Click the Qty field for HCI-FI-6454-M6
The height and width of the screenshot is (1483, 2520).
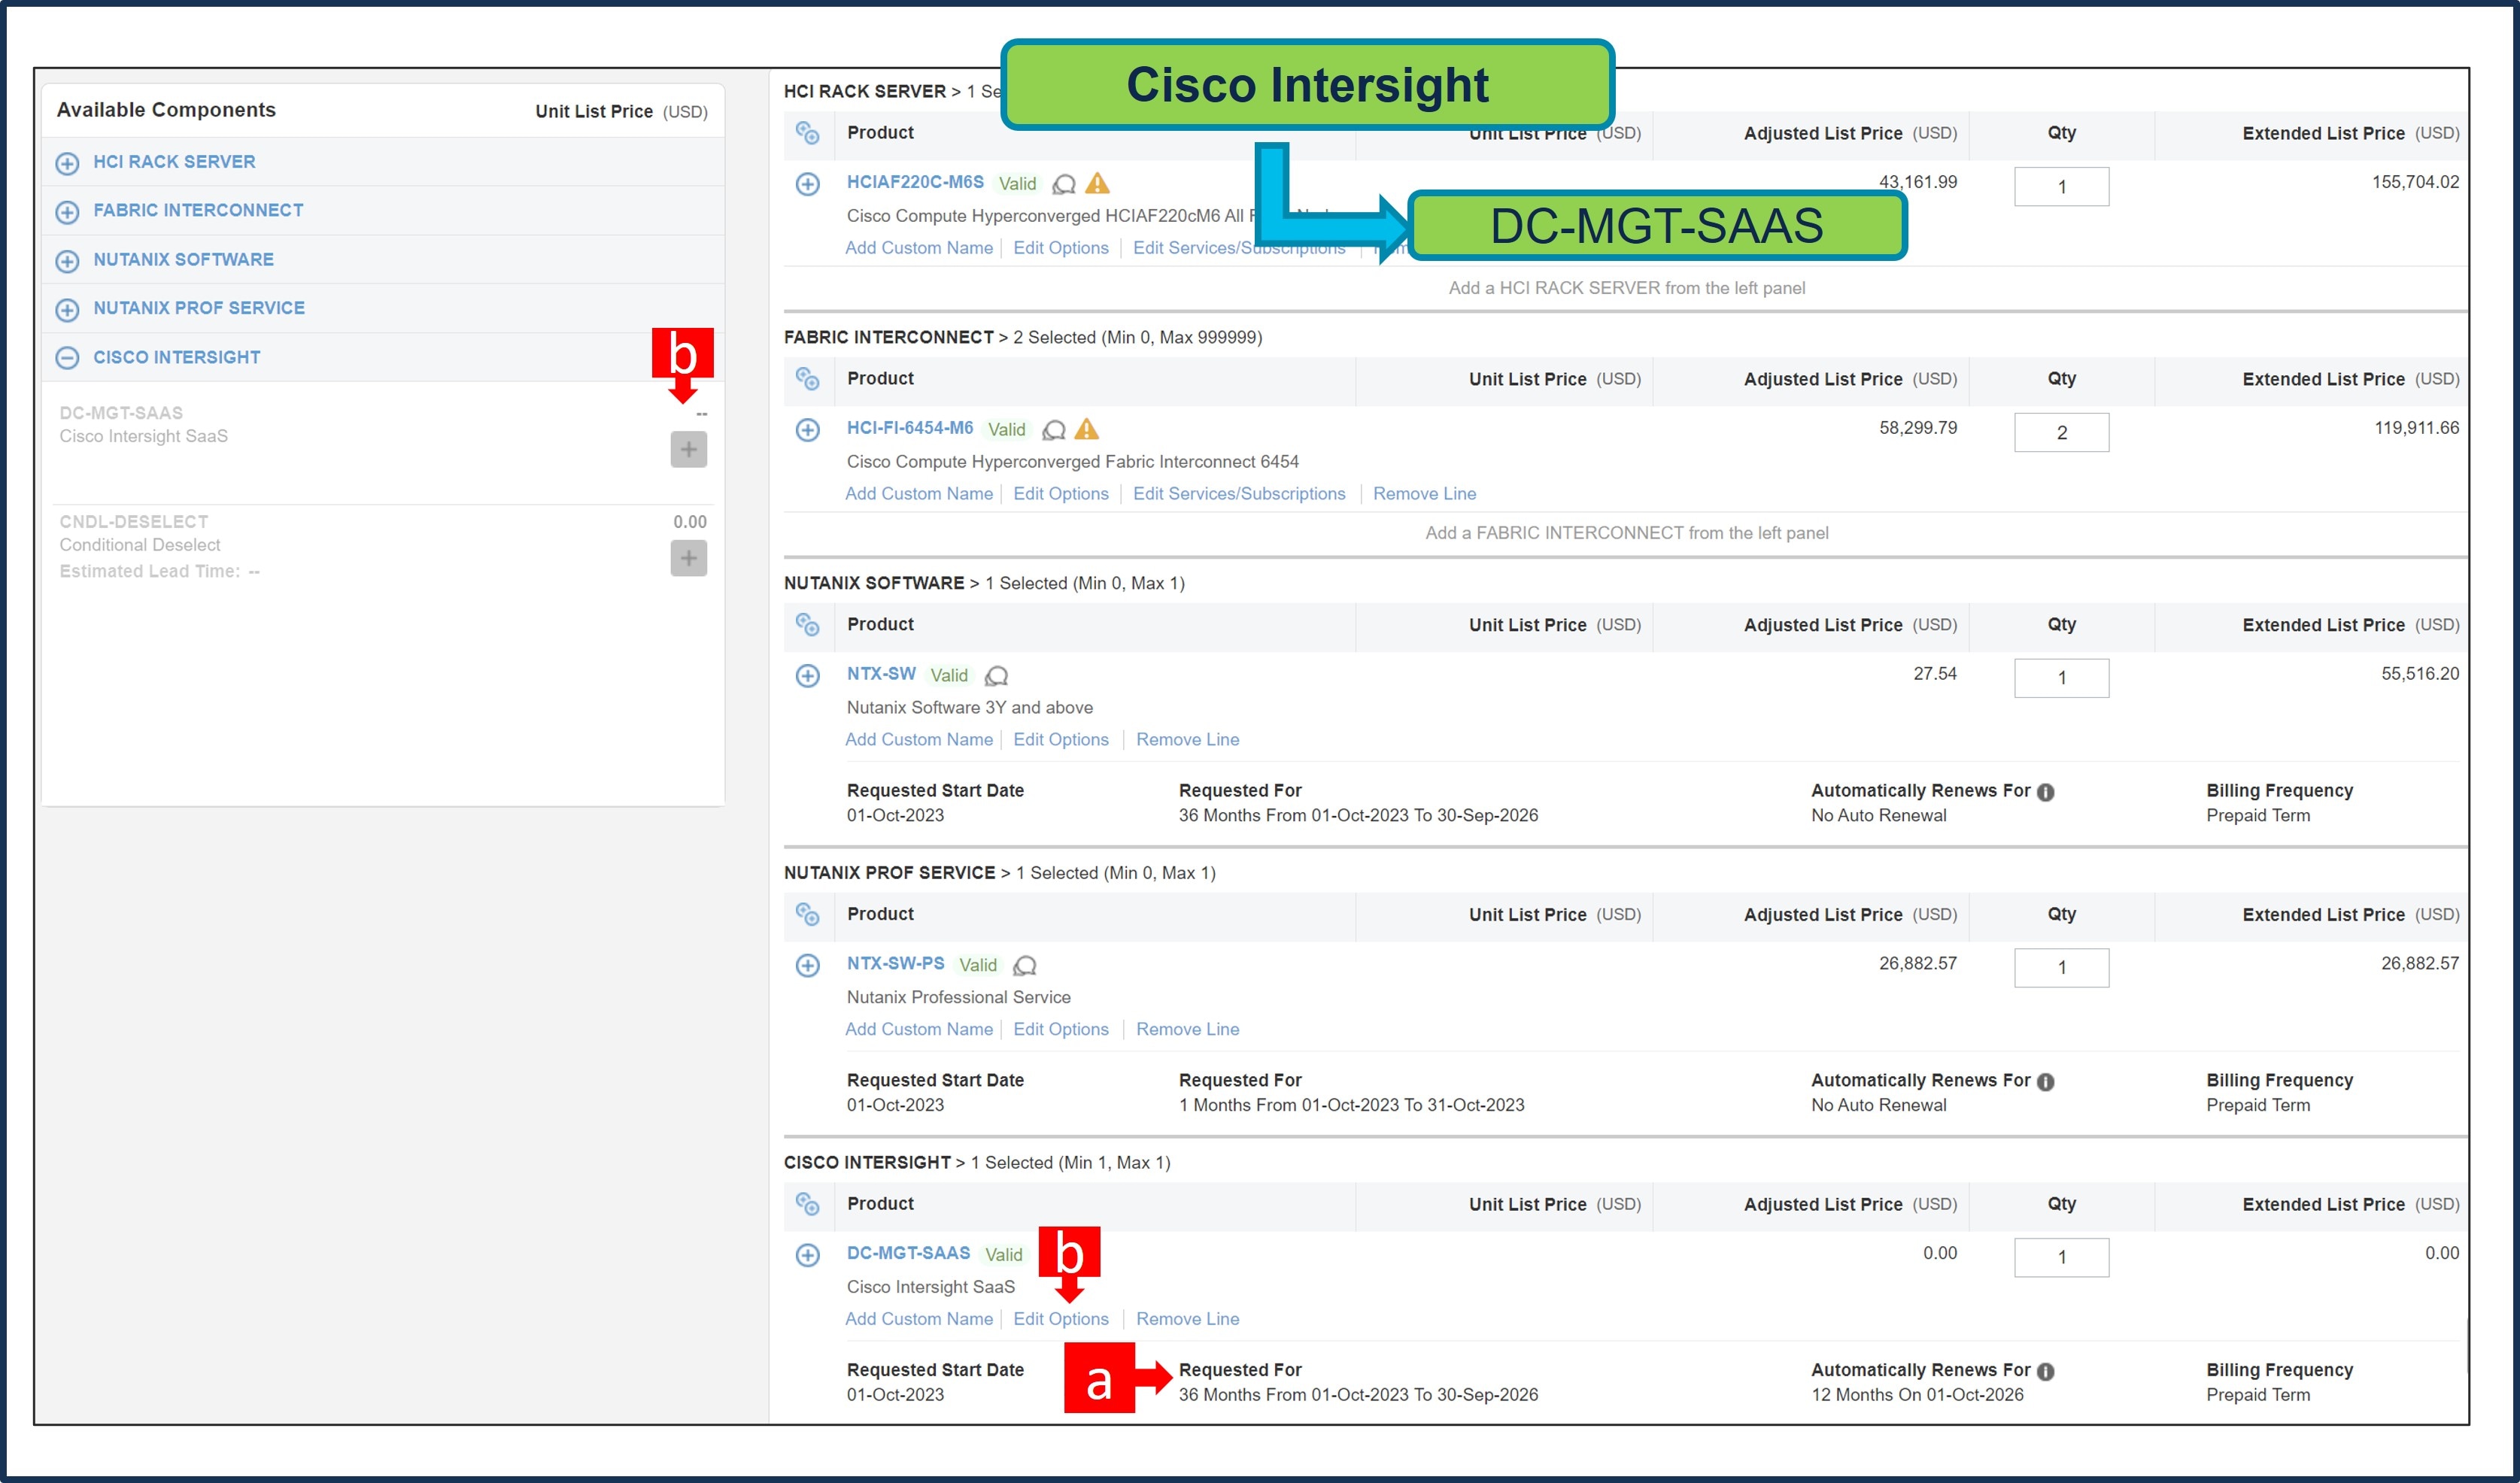click(x=2061, y=433)
